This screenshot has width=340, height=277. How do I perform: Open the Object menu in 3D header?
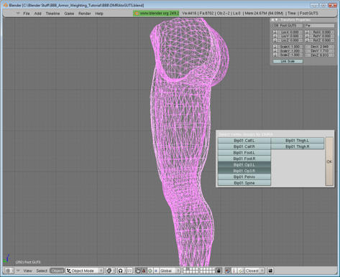coord(57,271)
